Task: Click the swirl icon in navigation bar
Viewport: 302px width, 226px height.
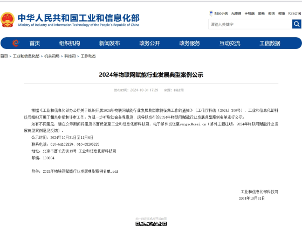Action: pyautogui.click(x=16, y=43)
